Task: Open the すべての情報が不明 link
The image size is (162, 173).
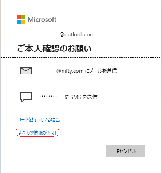Action: click(x=37, y=133)
